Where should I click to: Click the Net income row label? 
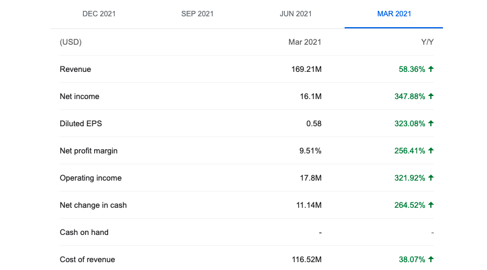click(x=80, y=96)
